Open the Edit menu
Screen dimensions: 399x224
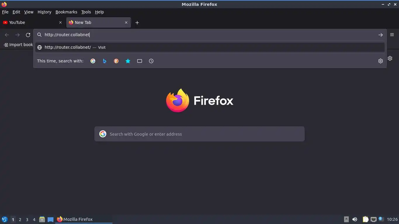[x=16, y=12]
